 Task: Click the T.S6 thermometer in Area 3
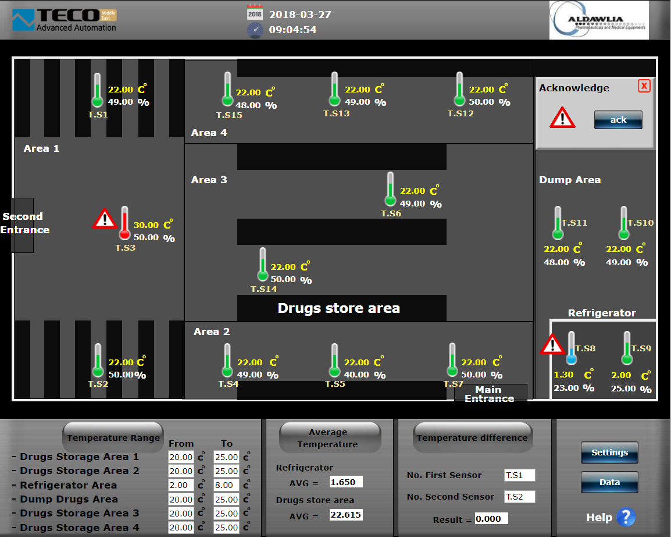point(390,189)
